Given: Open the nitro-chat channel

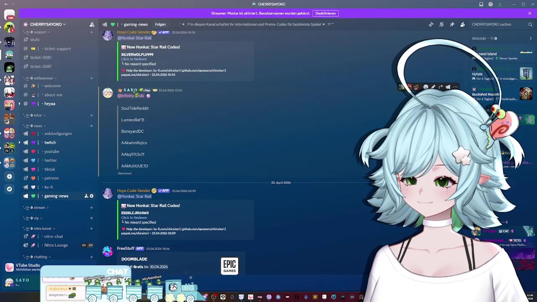Looking at the screenshot, I should [59, 237].
